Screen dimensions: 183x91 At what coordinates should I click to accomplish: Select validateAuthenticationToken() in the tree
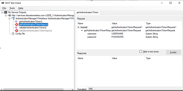33,28
